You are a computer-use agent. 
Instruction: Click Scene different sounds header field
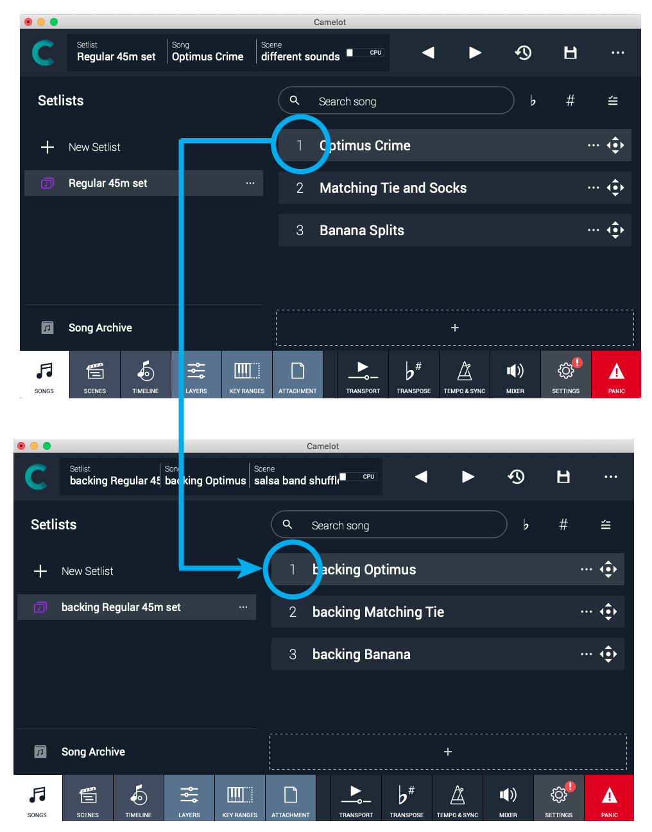300,52
